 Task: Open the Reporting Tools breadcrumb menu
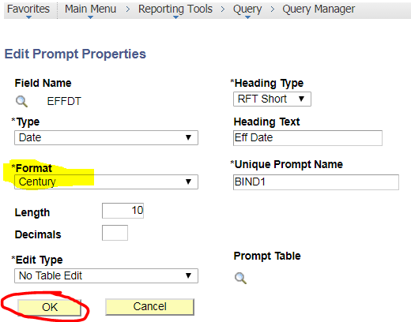[175, 9]
